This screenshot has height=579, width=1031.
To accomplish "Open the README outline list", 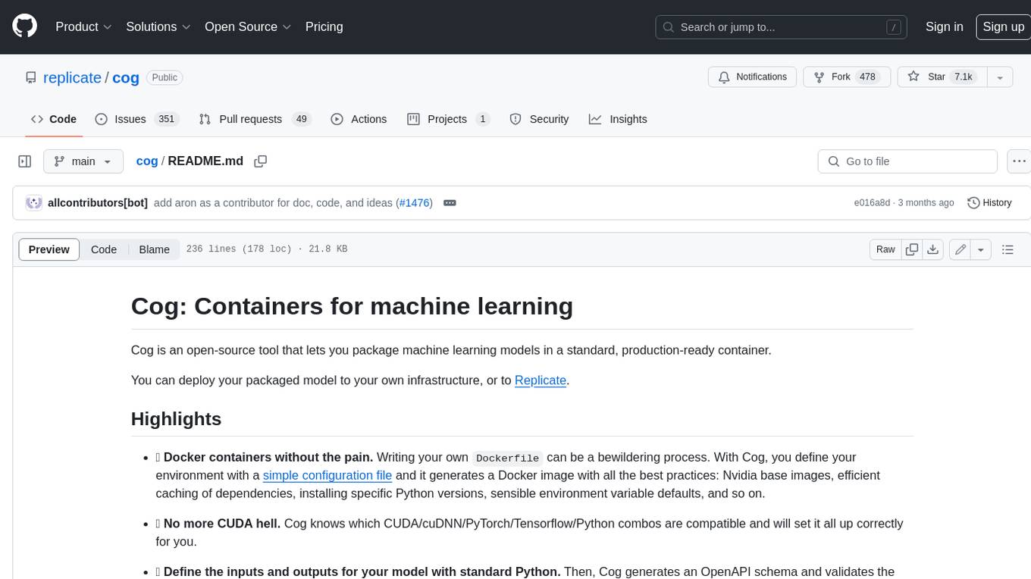I will [1007, 249].
